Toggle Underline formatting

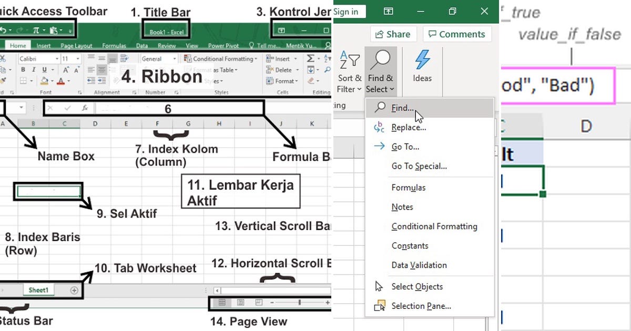click(x=45, y=70)
